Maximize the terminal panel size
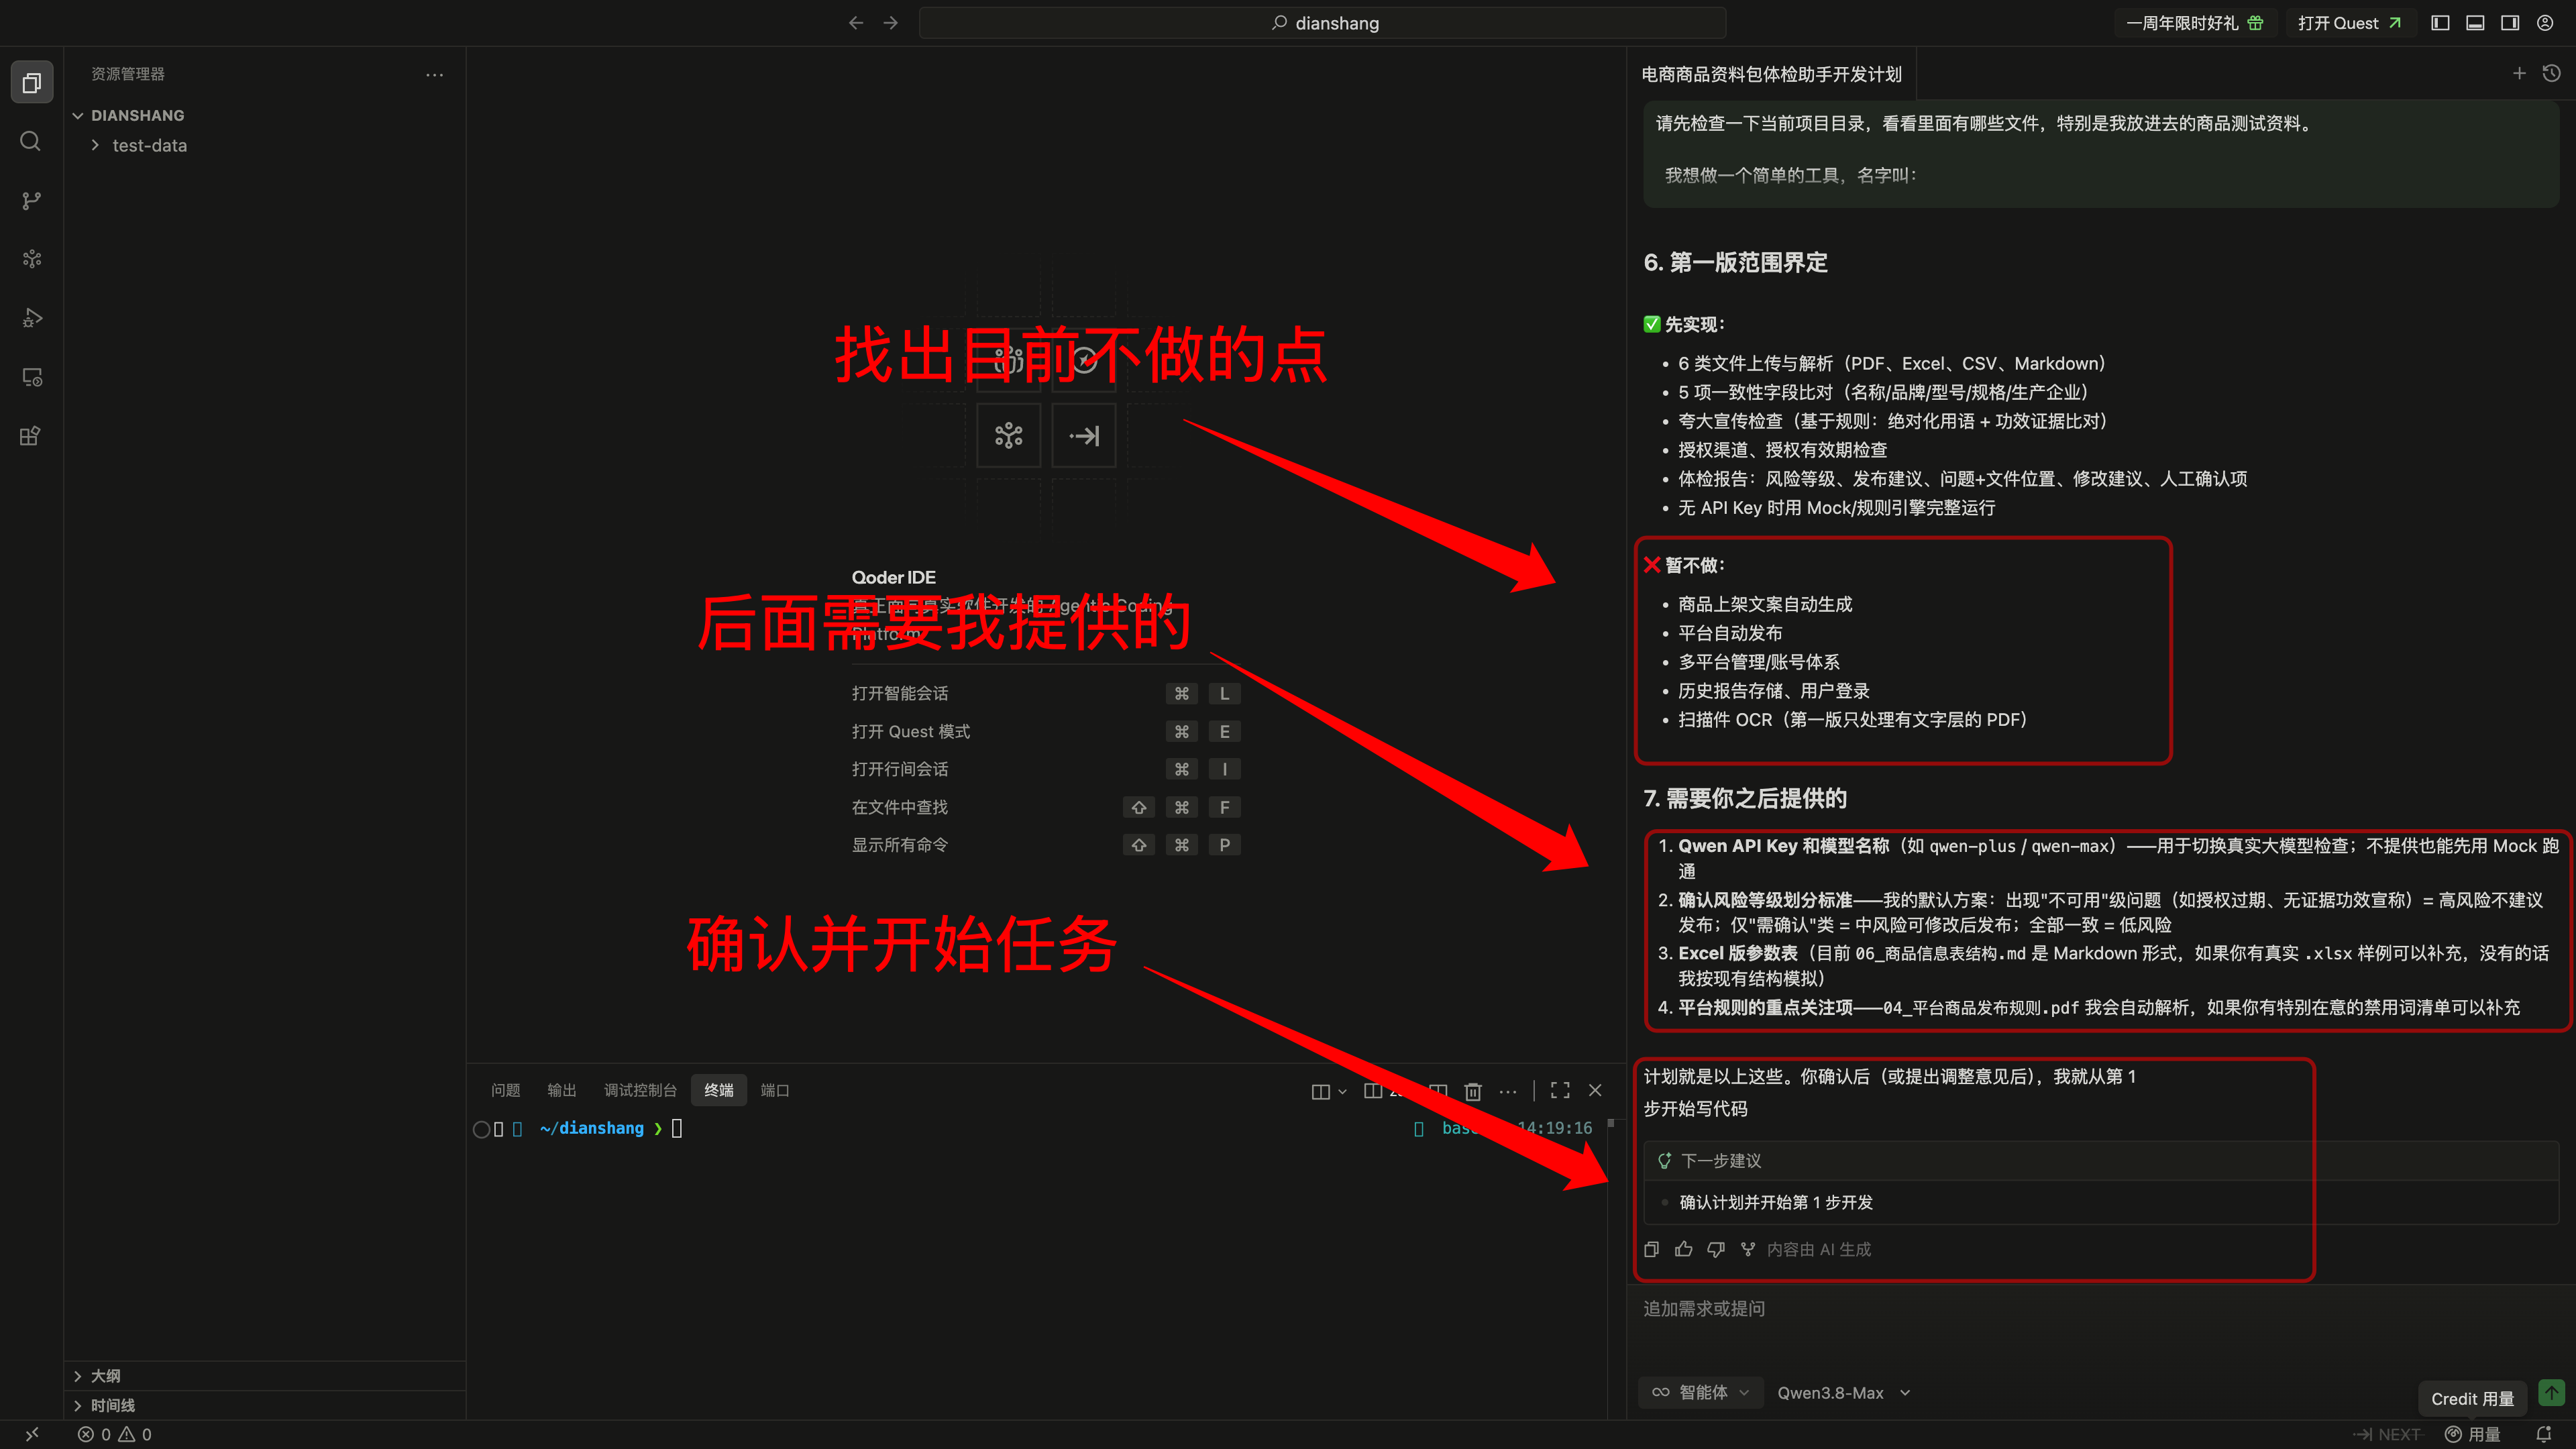The image size is (2576, 1449). (1560, 1090)
